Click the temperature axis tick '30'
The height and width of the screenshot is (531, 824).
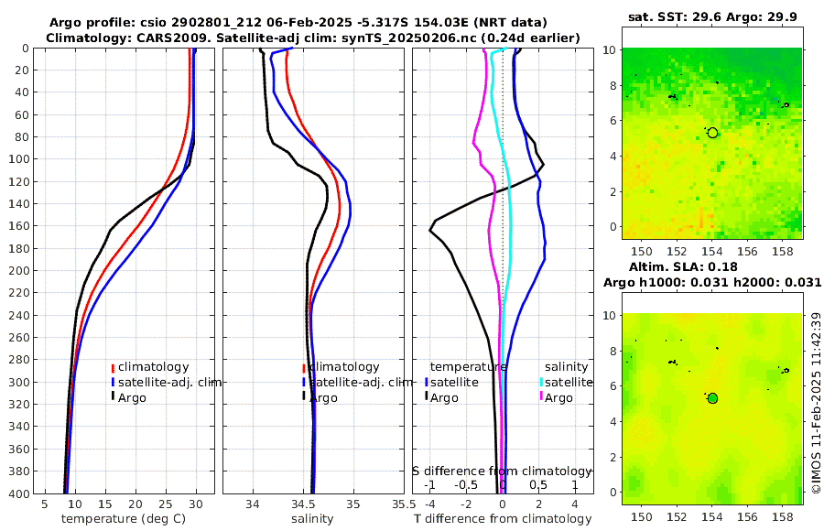click(x=196, y=504)
